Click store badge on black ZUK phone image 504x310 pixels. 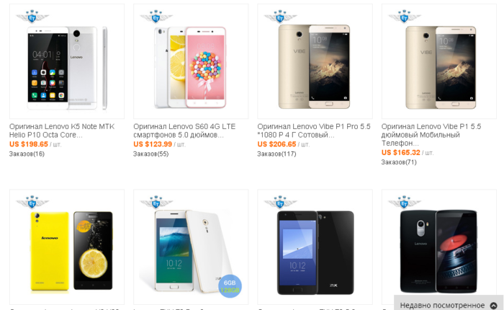(280, 202)
